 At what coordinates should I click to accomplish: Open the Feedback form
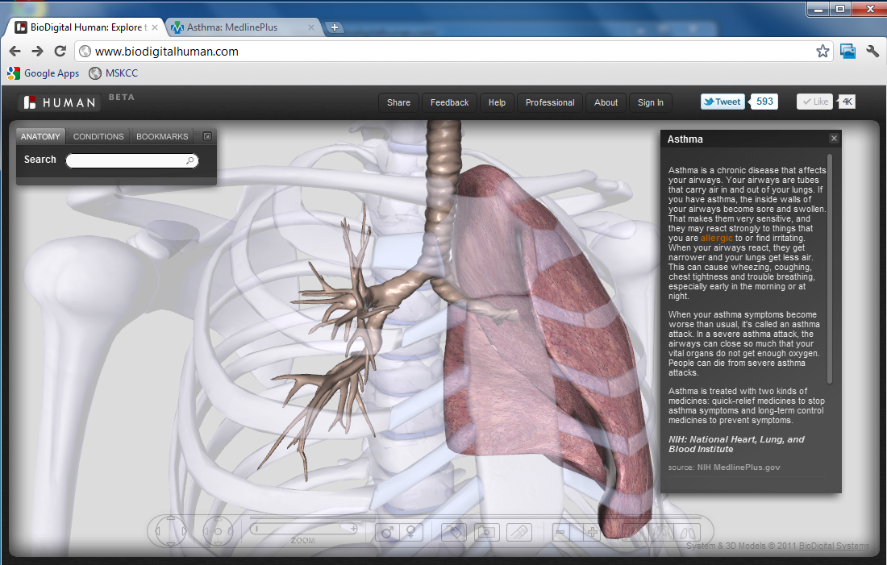tap(449, 102)
